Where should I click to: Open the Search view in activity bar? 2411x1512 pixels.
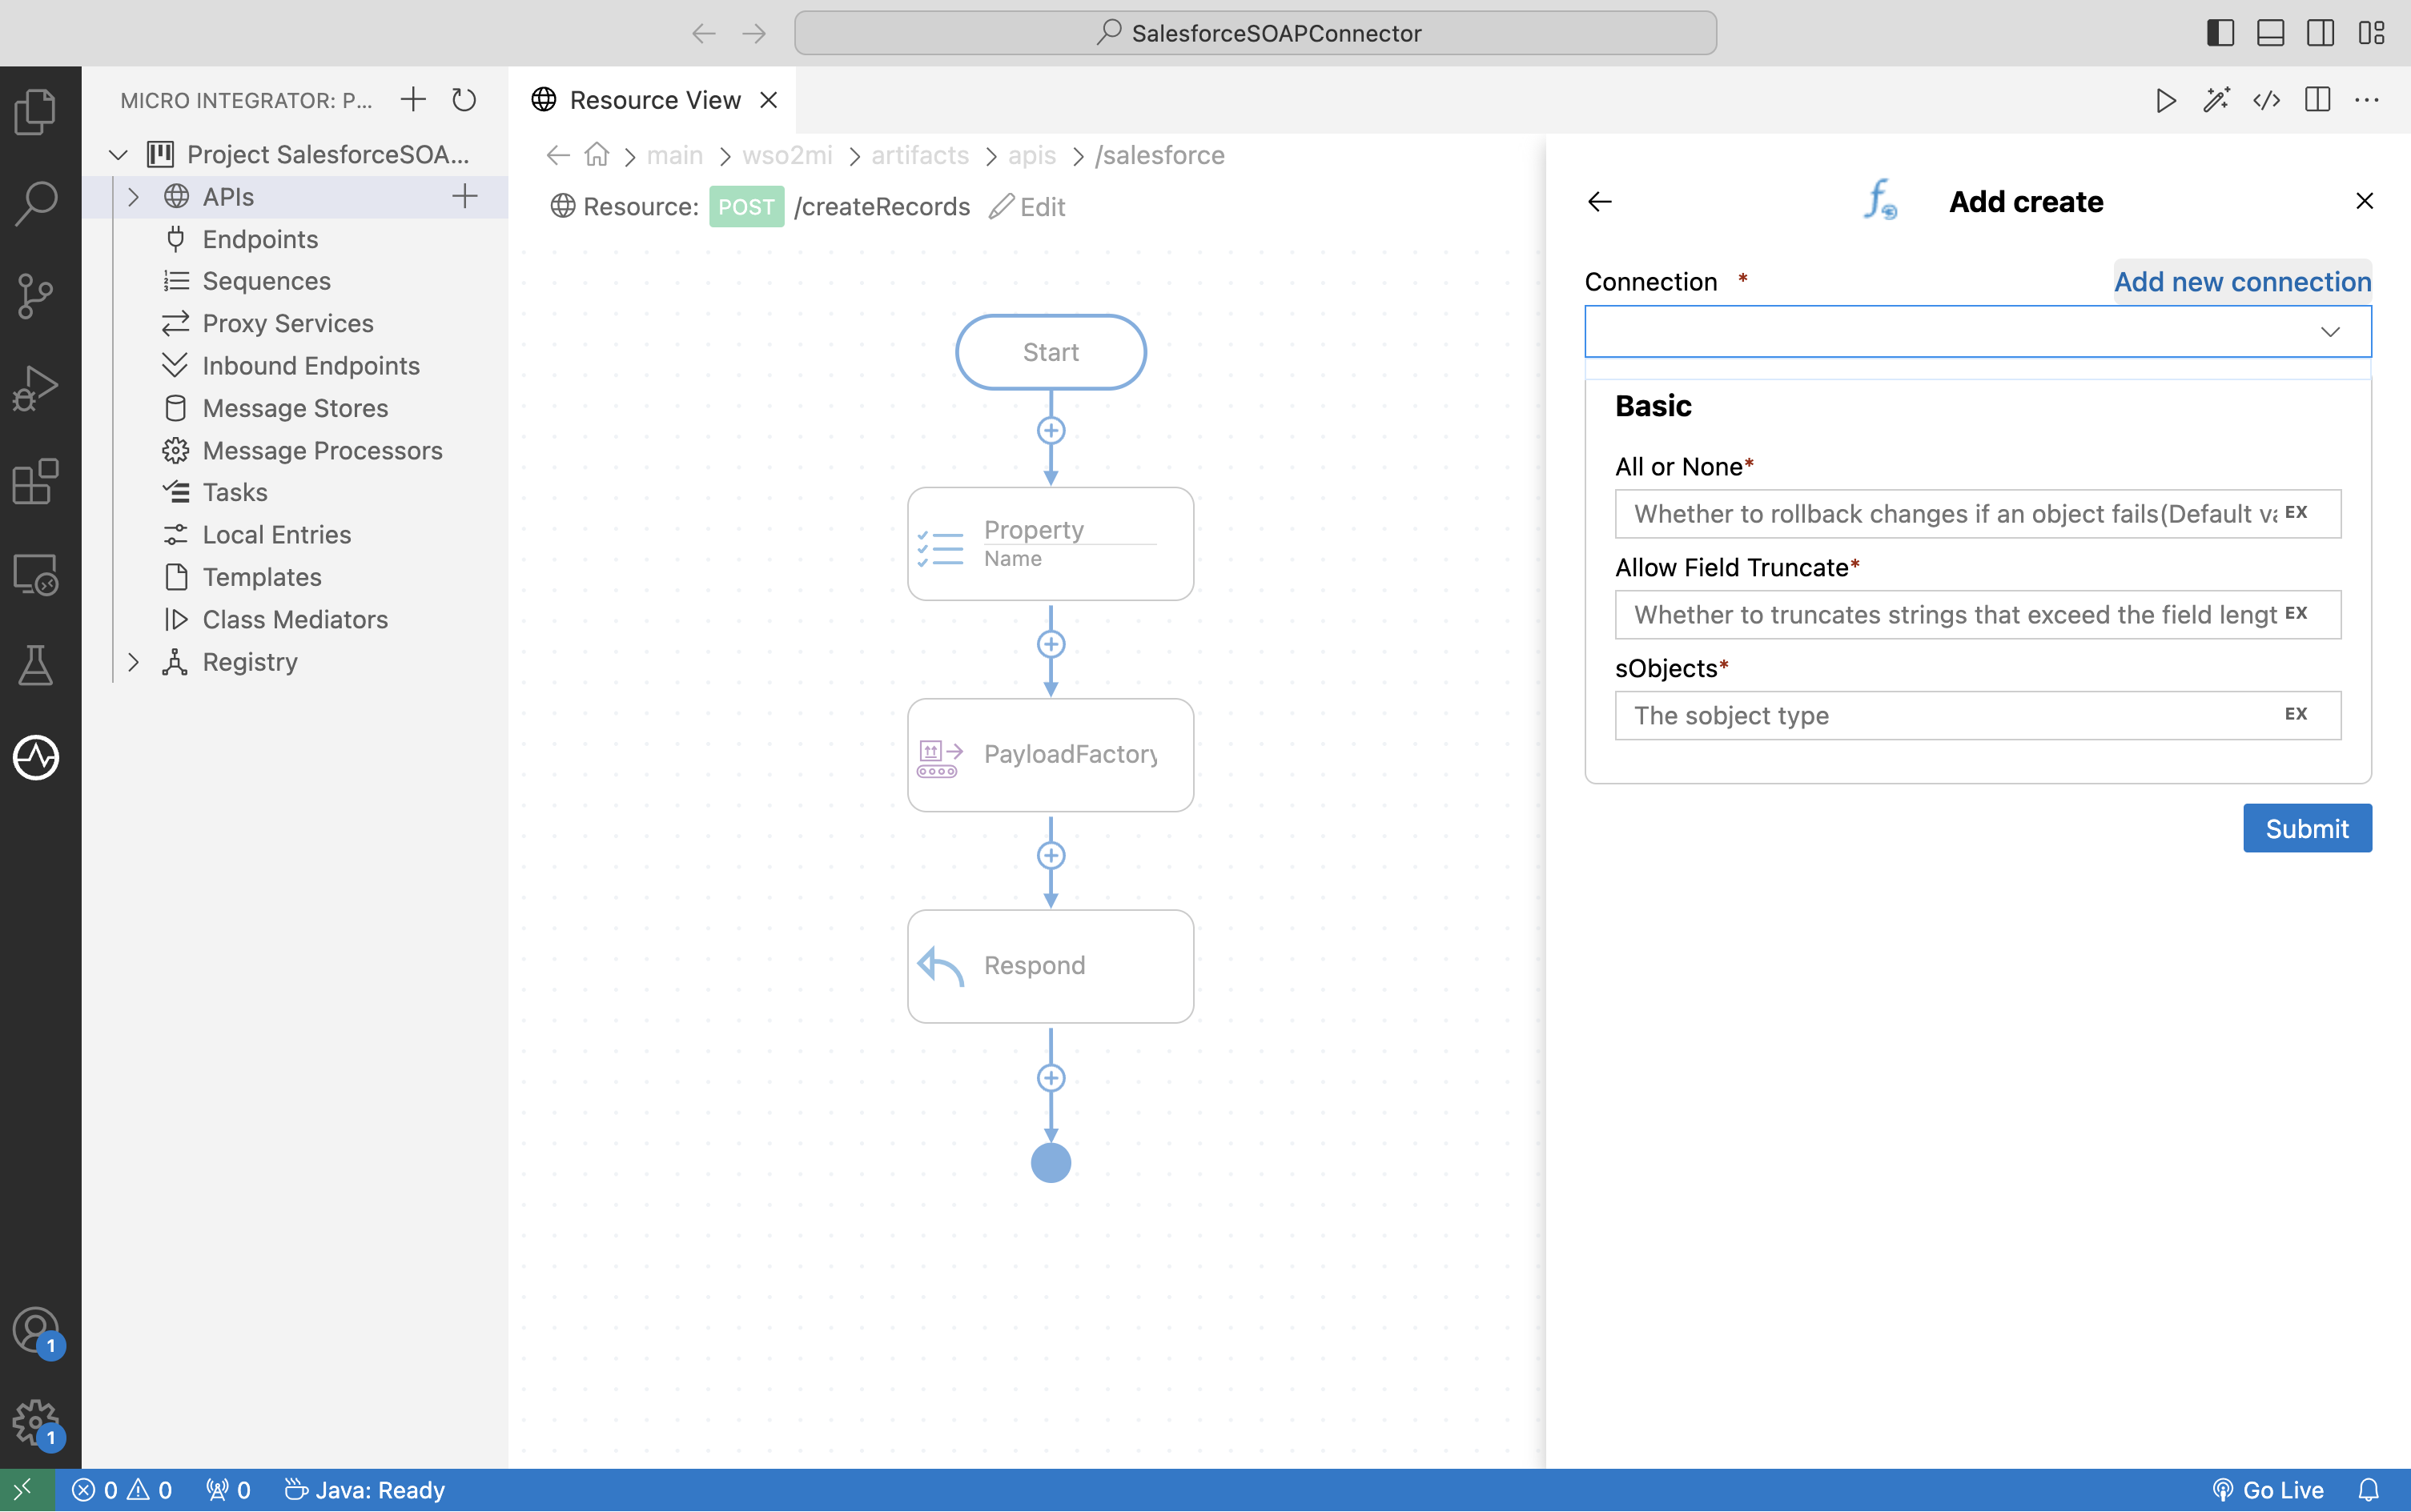[x=36, y=203]
